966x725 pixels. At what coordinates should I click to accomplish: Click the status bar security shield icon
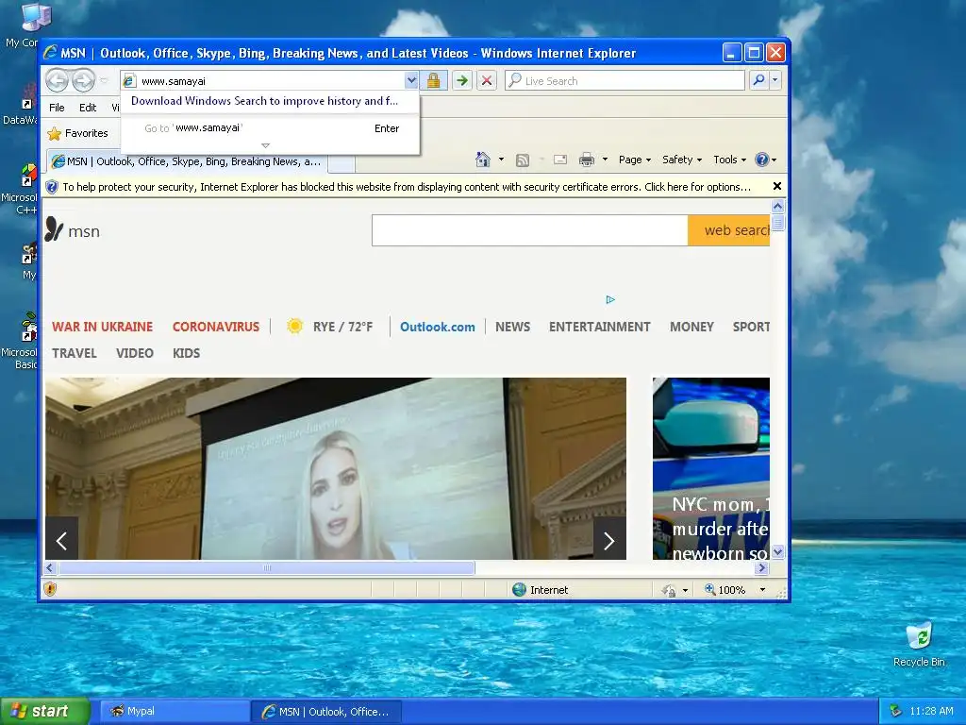tap(51, 589)
